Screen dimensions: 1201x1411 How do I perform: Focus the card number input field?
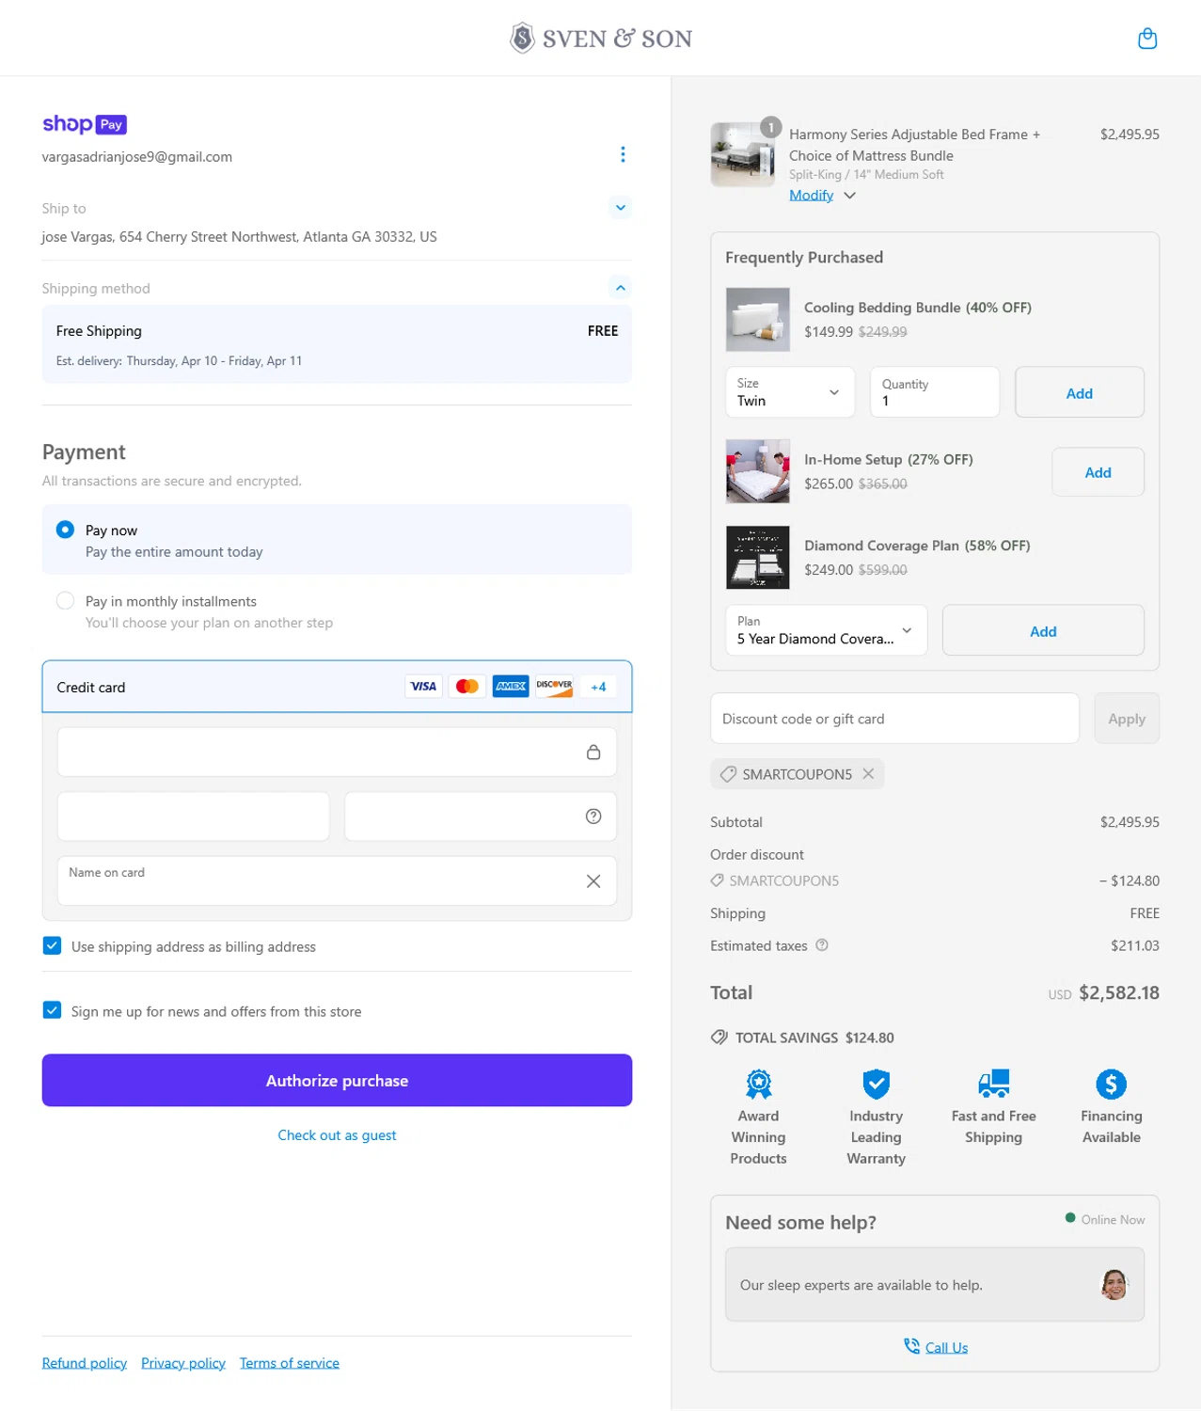[x=337, y=752]
